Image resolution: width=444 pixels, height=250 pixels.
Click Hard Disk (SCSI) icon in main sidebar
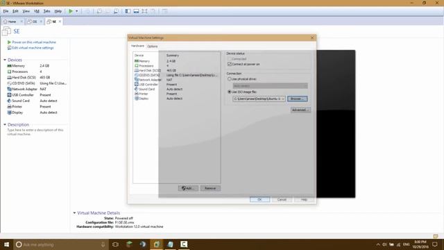pos(9,77)
